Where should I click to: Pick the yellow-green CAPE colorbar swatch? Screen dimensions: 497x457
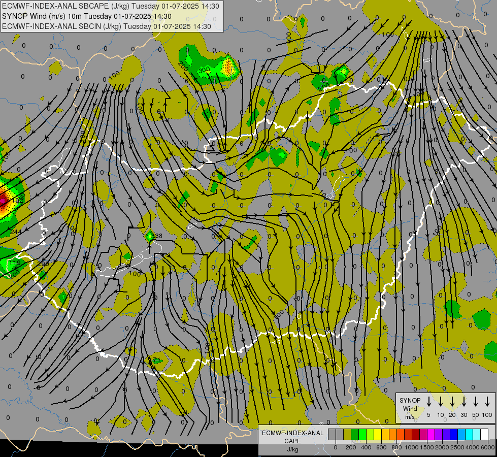pos(370,434)
